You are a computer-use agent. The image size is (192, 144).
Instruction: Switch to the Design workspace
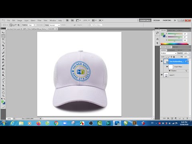point(156,20)
